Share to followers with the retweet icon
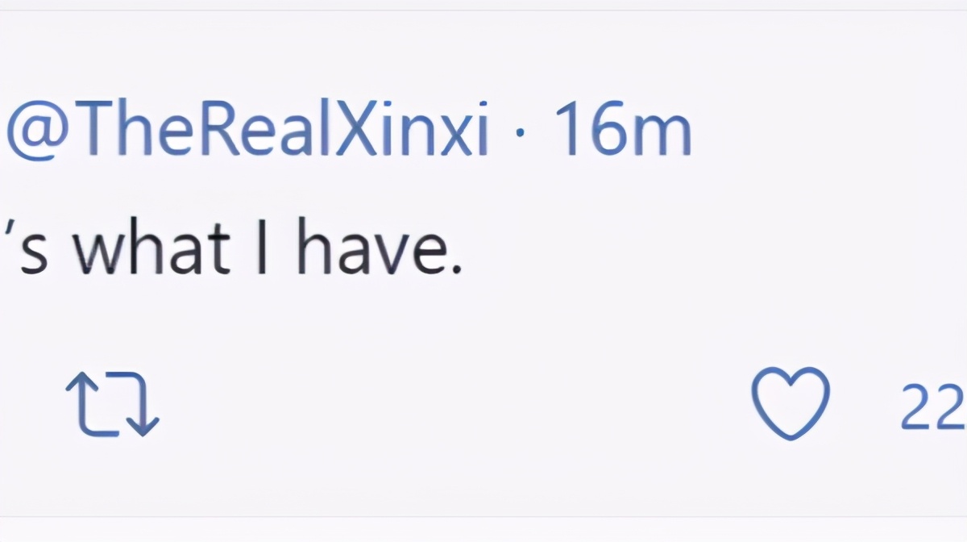Image resolution: width=967 pixels, height=542 pixels. point(112,405)
